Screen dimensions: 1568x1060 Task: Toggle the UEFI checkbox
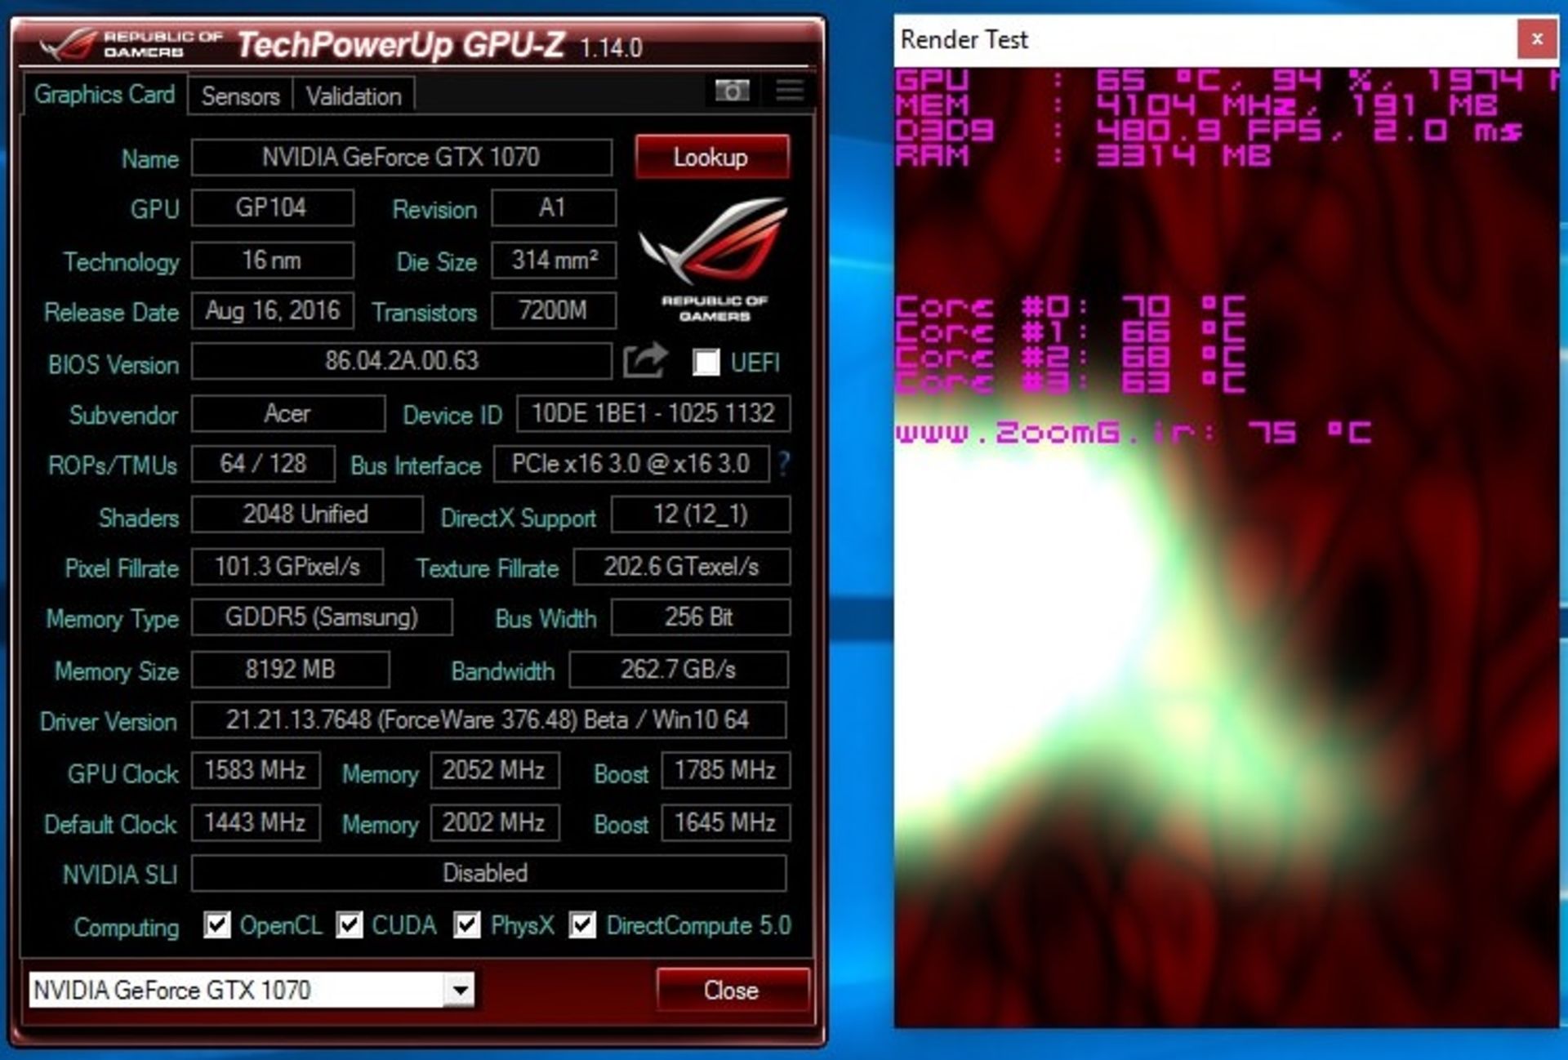pos(706,362)
